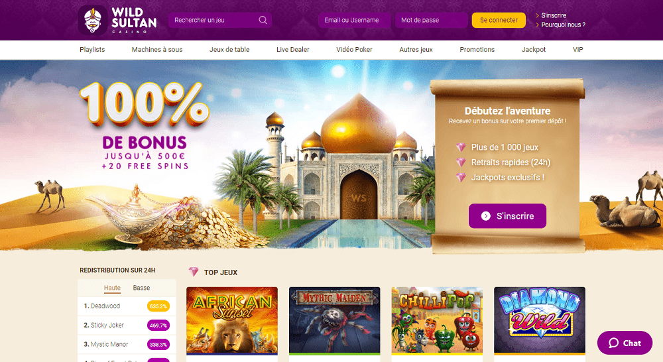Click the purple S'inscrire banner button

pyautogui.click(x=507, y=216)
